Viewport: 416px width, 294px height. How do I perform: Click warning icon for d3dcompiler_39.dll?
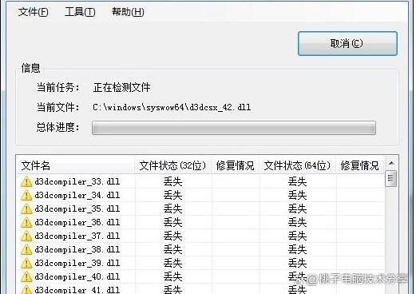coord(26,263)
